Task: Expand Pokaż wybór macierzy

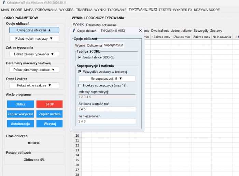Action: (x=34, y=38)
